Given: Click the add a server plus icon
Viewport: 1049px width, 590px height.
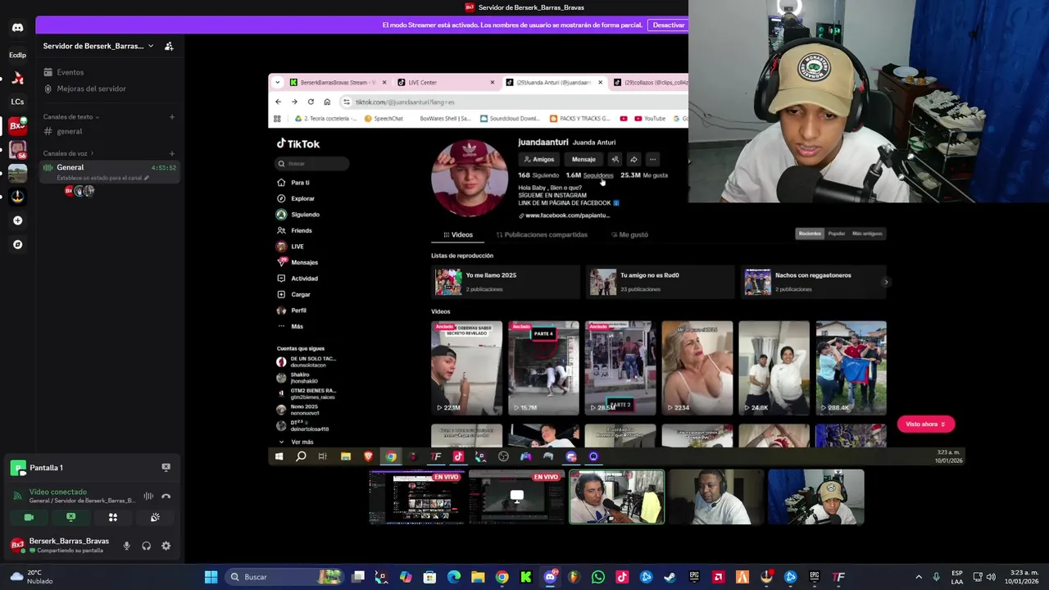Looking at the screenshot, I should [17, 220].
